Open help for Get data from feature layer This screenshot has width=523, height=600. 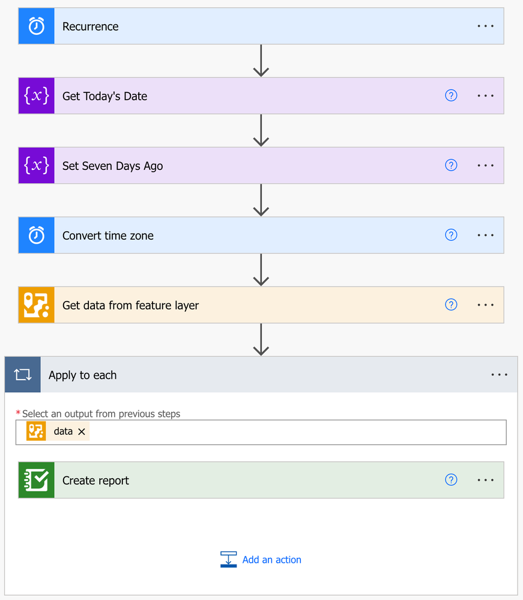pos(451,305)
